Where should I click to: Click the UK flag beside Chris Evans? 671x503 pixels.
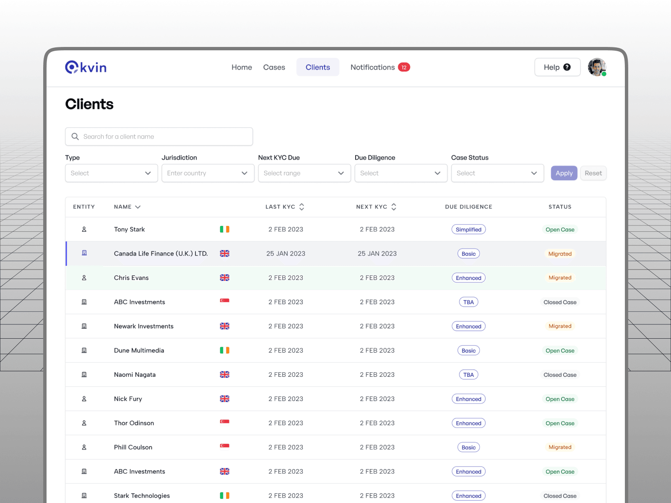224,277
